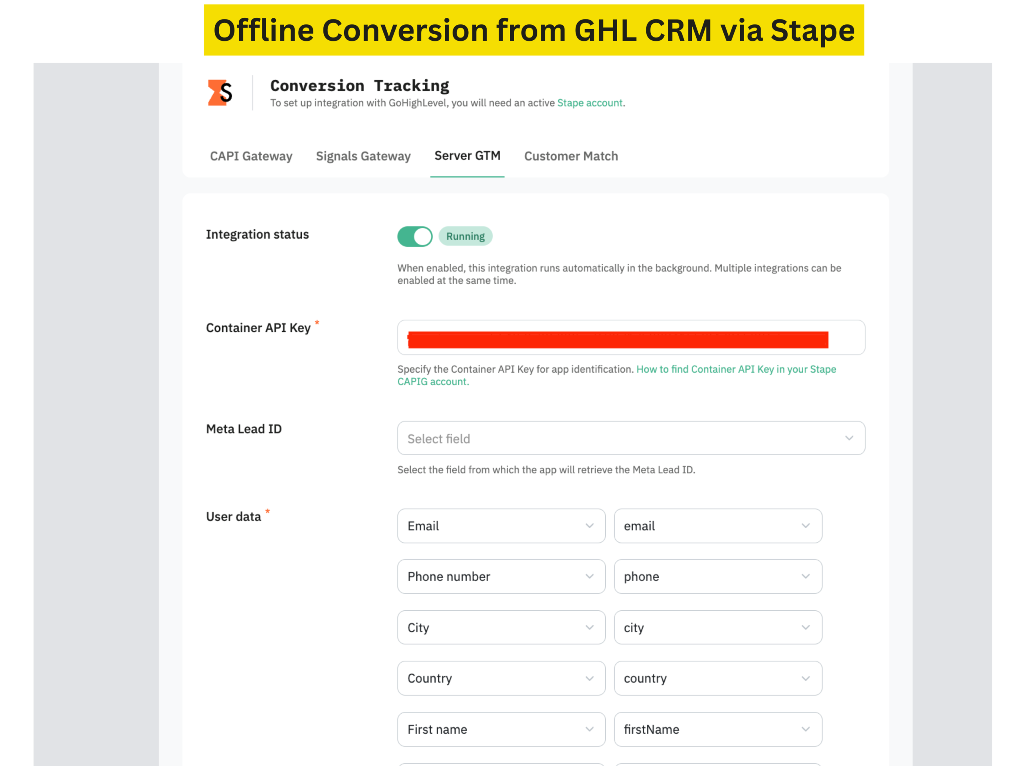Open the Customer Match tab

click(x=570, y=156)
